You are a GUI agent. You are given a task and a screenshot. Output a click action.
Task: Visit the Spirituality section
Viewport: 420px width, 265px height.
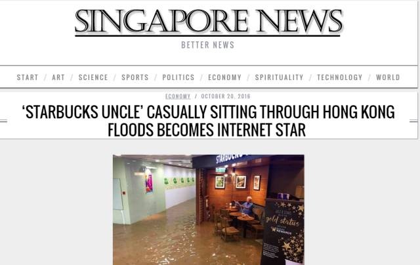click(x=279, y=77)
